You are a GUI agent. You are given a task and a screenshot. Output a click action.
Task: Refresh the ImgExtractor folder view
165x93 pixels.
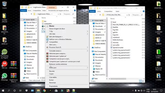pyautogui.click(x=60, y=14)
